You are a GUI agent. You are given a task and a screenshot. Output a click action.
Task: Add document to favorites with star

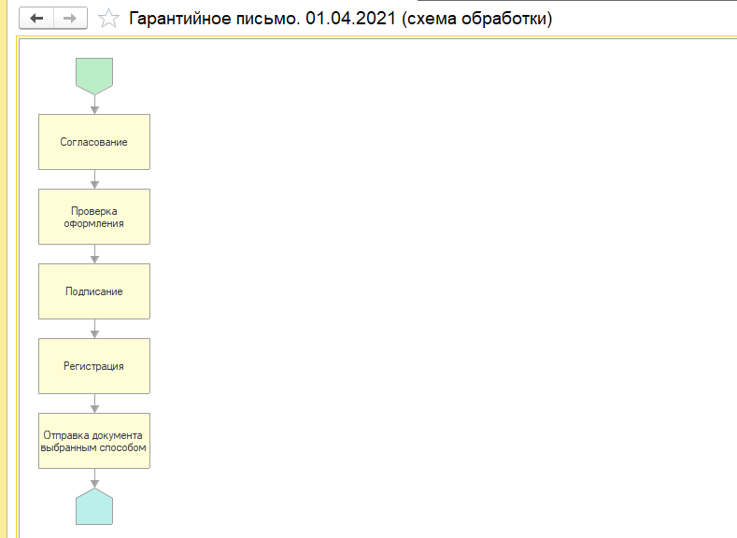109,19
